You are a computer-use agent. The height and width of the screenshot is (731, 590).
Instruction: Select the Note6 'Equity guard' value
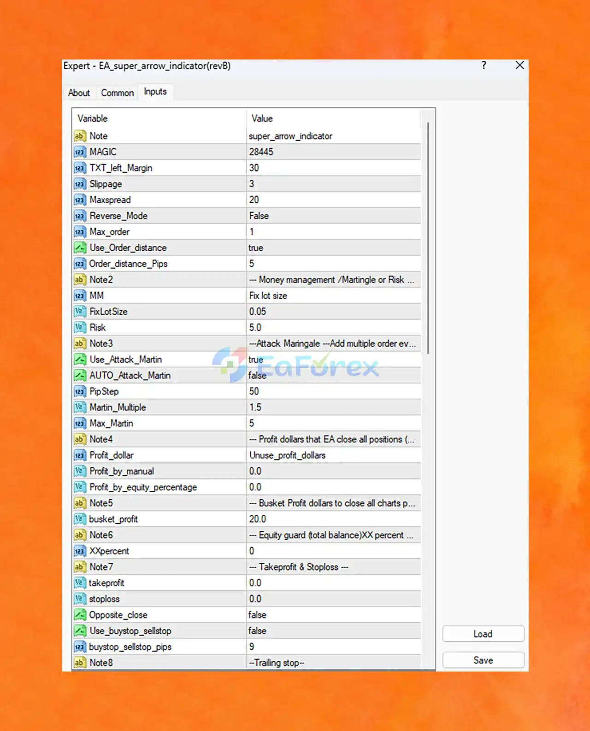[334, 535]
